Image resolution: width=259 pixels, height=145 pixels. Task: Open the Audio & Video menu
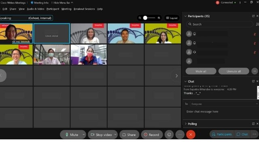coord(36,9)
